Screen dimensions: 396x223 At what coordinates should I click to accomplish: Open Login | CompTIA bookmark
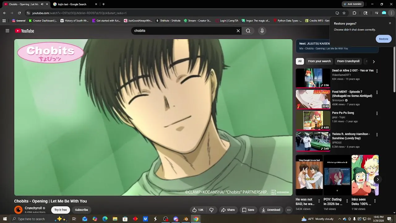(x=227, y=21)
